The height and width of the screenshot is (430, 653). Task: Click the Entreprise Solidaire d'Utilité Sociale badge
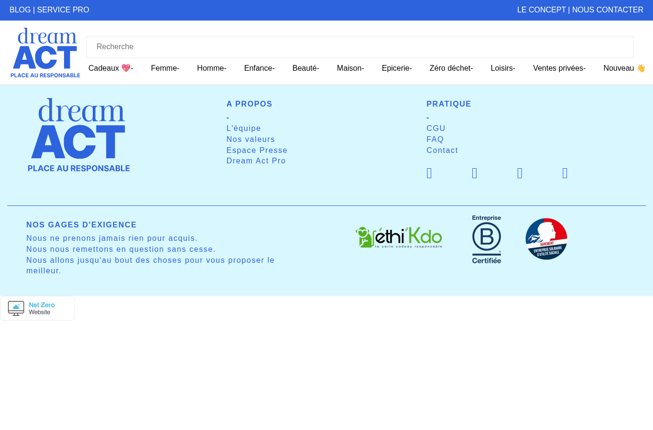[546, 239]
